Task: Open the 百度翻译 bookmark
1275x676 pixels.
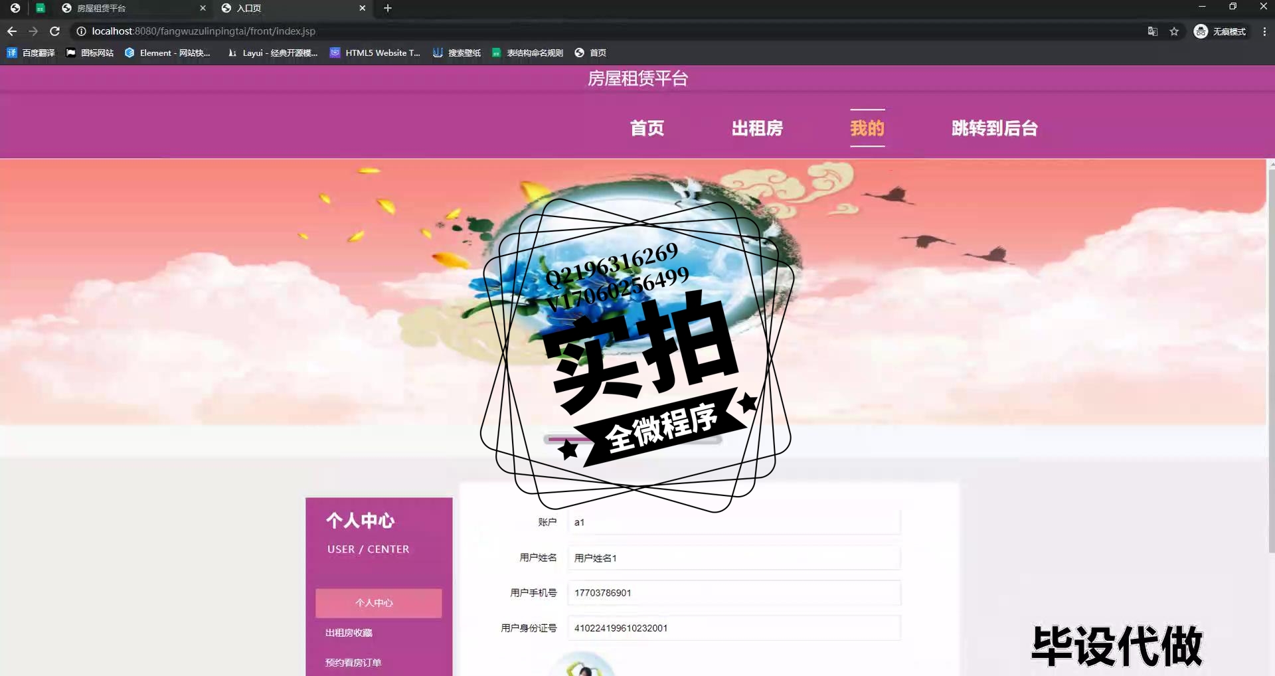Action: click(31, 52)
